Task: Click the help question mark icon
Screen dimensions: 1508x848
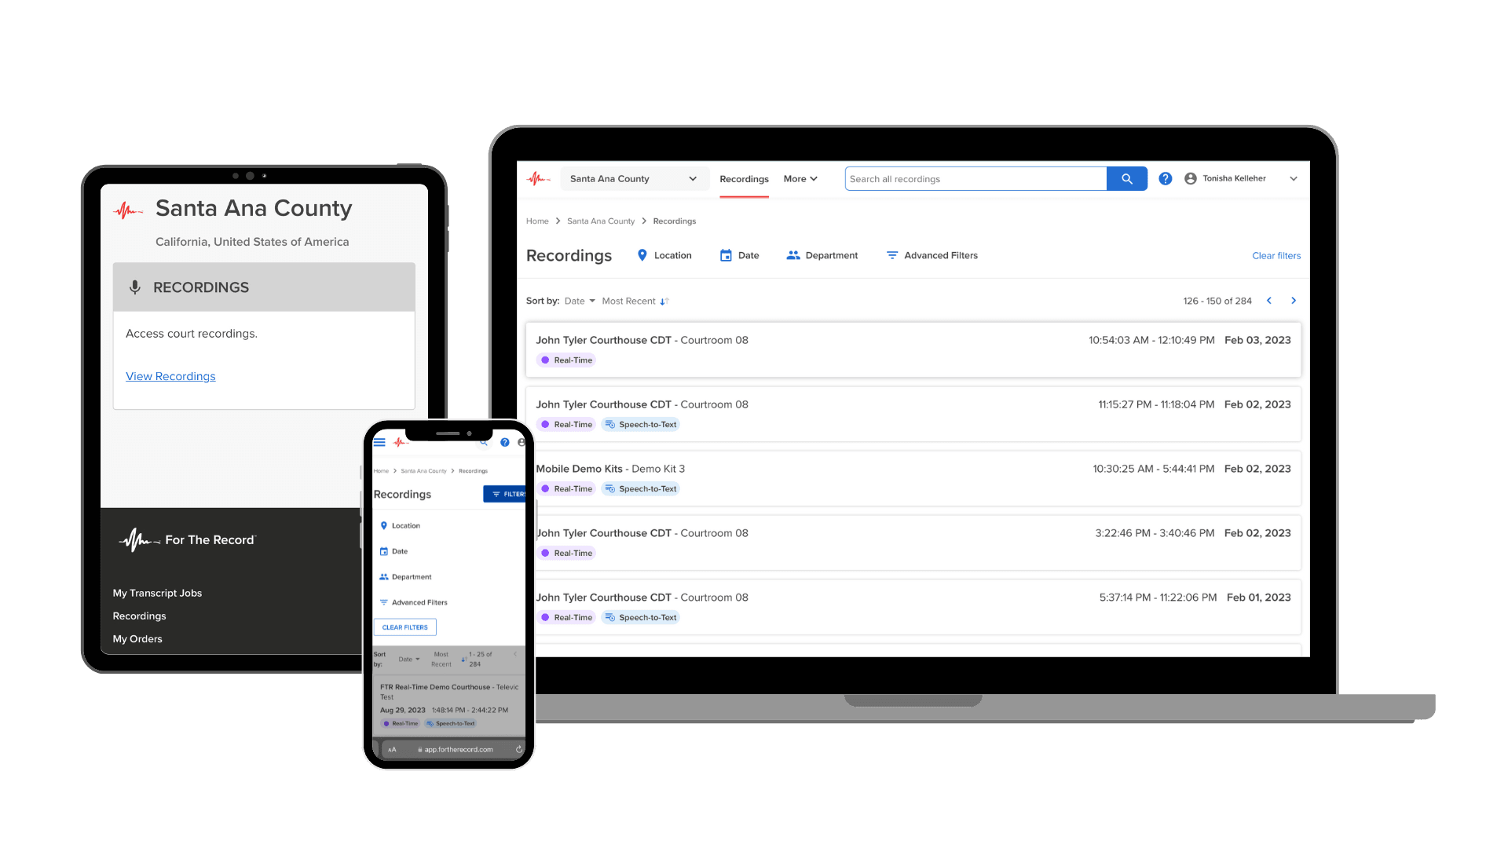Action: pyautogui.click(x=1166, y=178)
